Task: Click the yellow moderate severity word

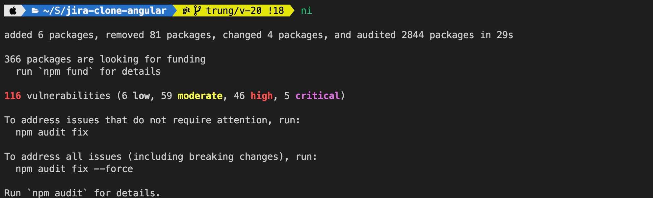Action: click(x=200, y=96)
